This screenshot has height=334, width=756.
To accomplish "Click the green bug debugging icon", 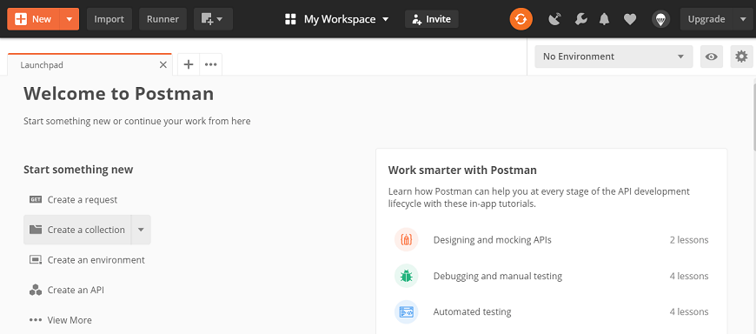I will (406, 276).
